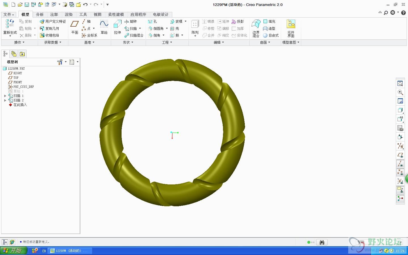This screenshot has height=255, width=408.
Task: Switch to the 视图 tab
Action: coord(97,14)
